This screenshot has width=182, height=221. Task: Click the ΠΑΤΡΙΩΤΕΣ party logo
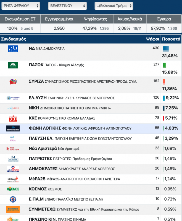coord(13,159)
